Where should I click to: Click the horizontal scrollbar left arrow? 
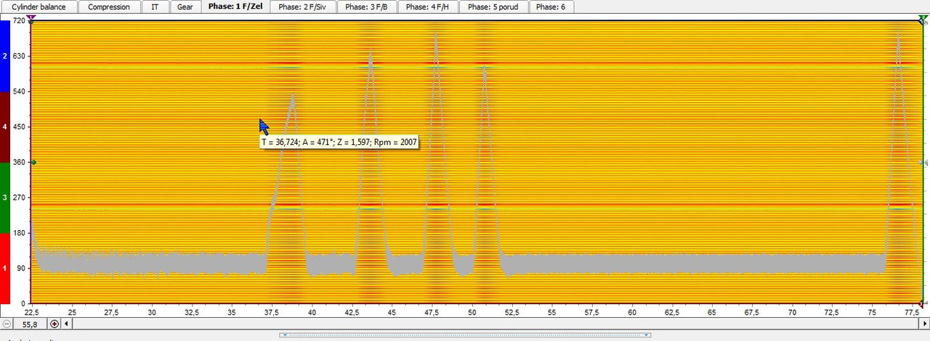click(x=67, y=324)
